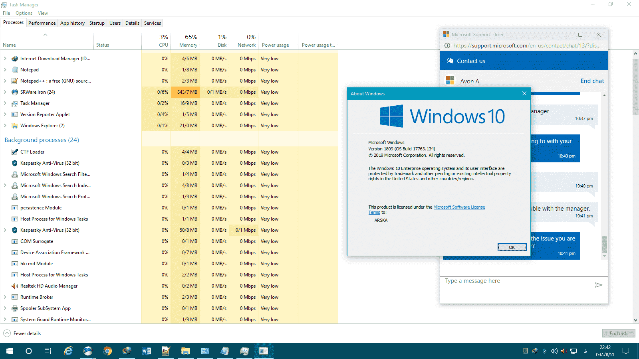Open Realtek audio manager tray icon

point(564,351)
